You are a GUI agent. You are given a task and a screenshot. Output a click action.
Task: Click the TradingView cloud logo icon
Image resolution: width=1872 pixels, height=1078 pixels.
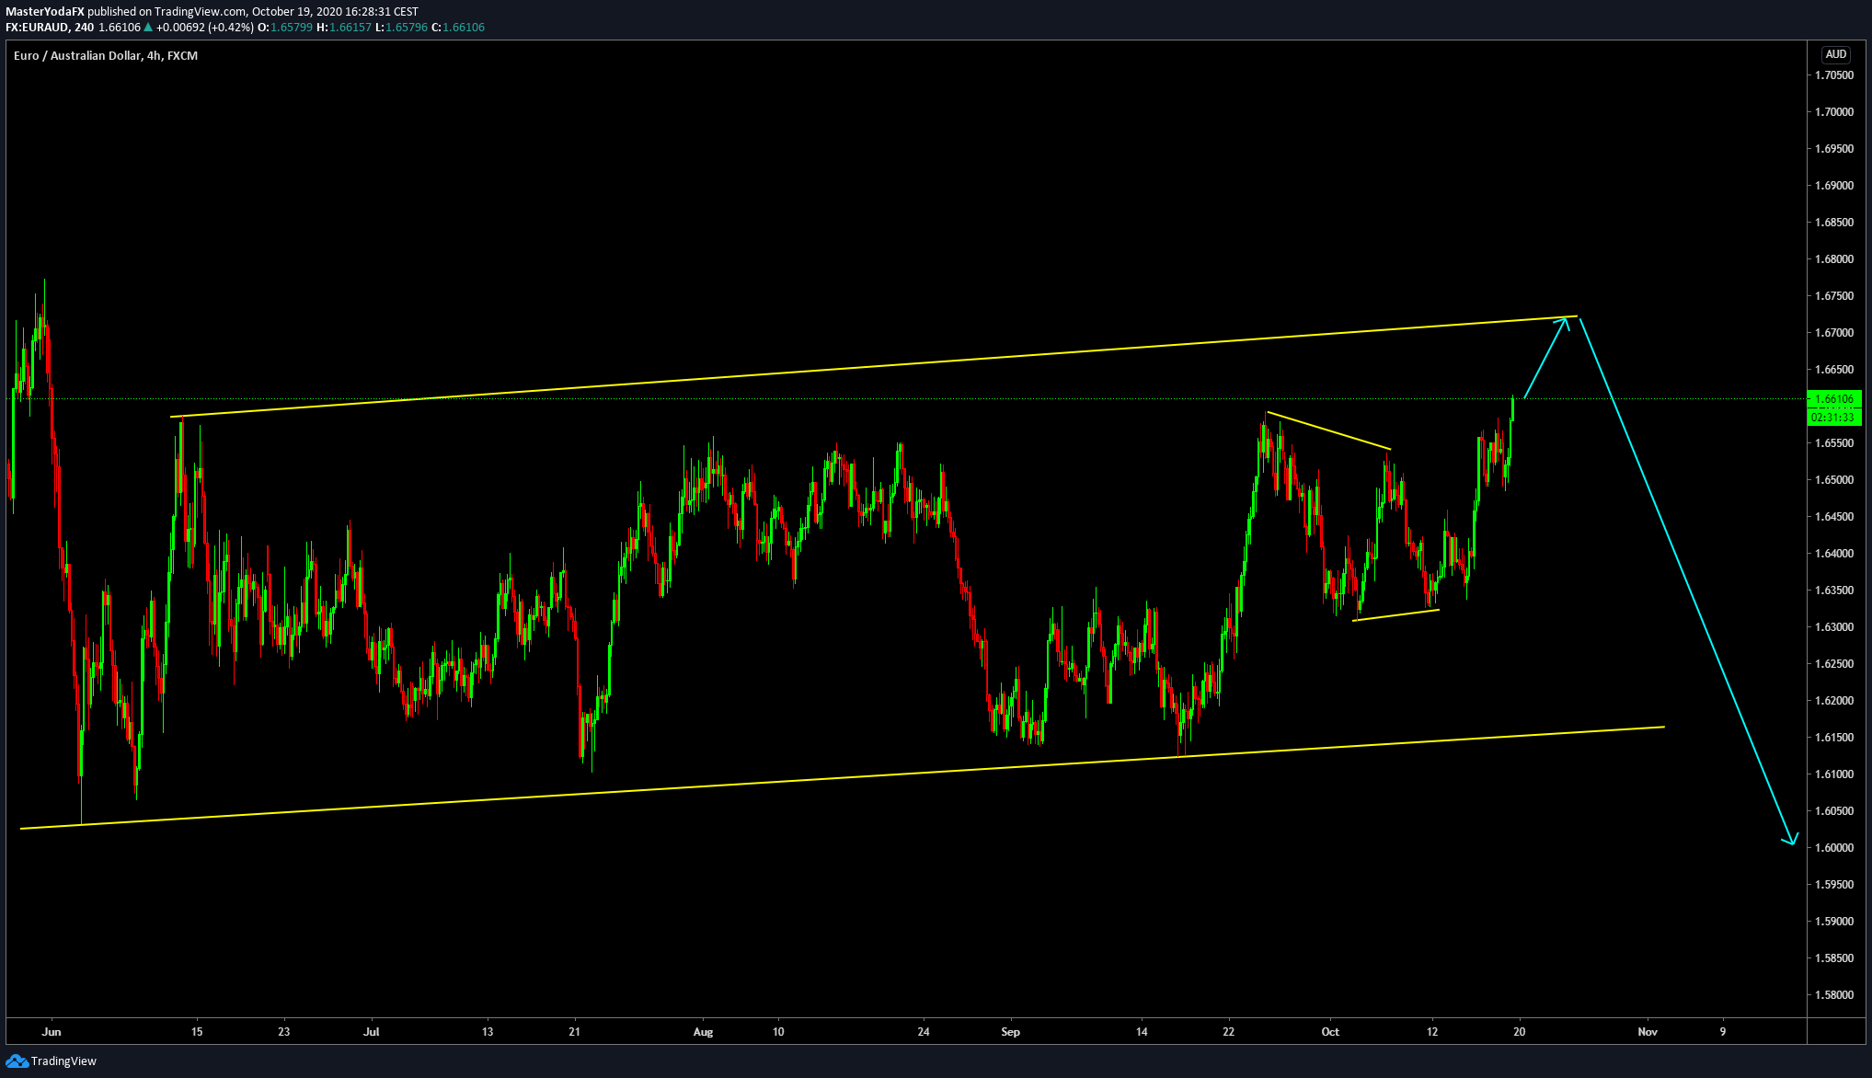click(x=17, y=1061)
